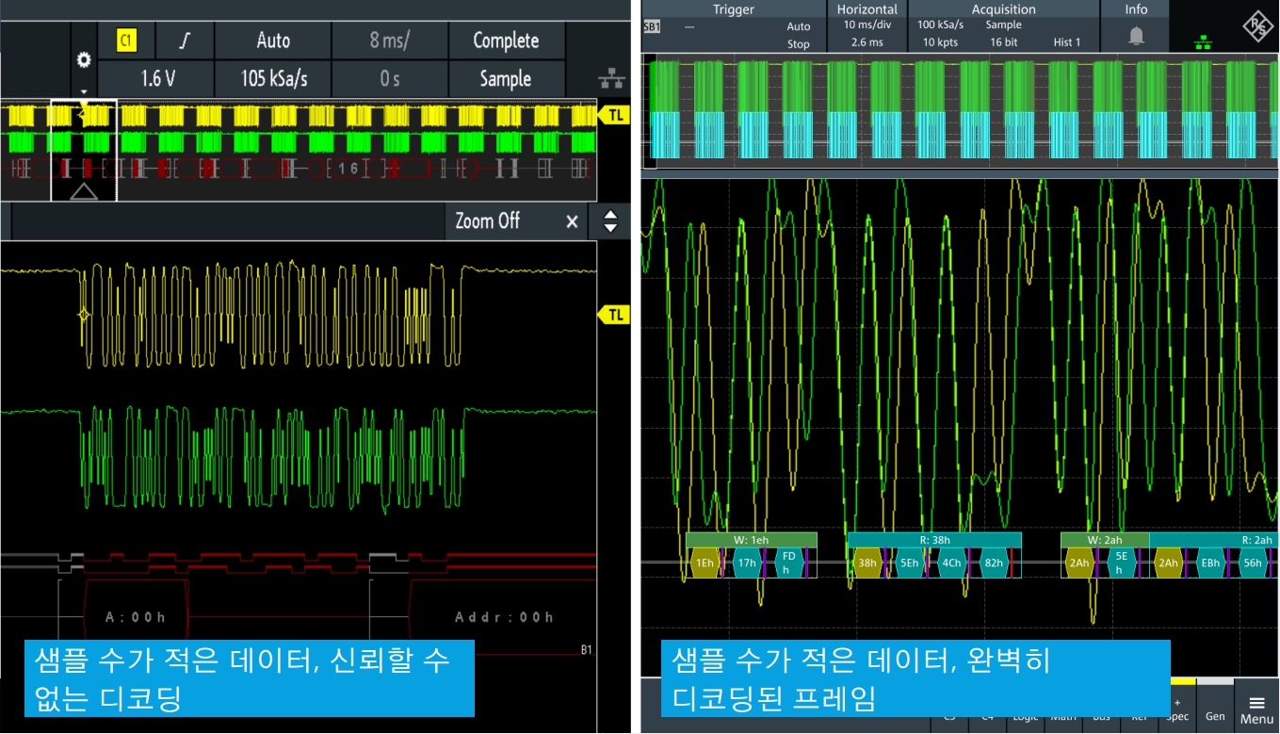Screen dimensions: 1280x734
Task: Click the 1.6 V trigger level field
Action: (x=156, y=79)
